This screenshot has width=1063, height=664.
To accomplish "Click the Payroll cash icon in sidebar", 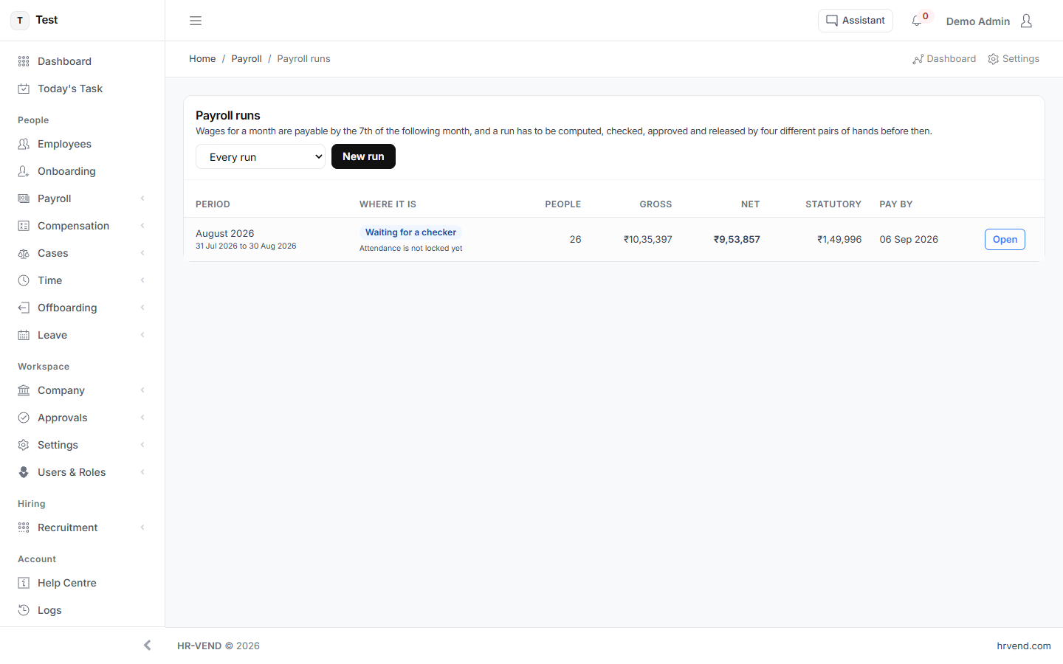I will [24, 198].
